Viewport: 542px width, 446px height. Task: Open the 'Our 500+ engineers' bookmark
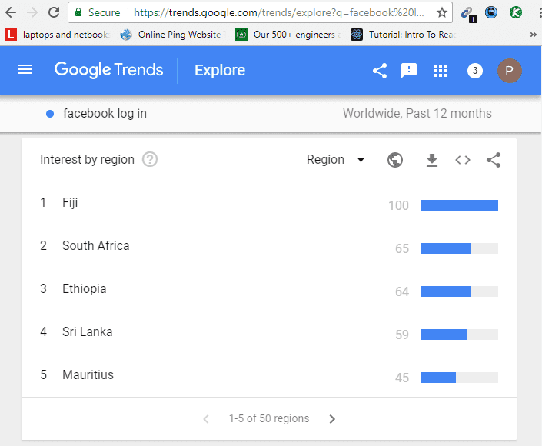coord(288,35)
